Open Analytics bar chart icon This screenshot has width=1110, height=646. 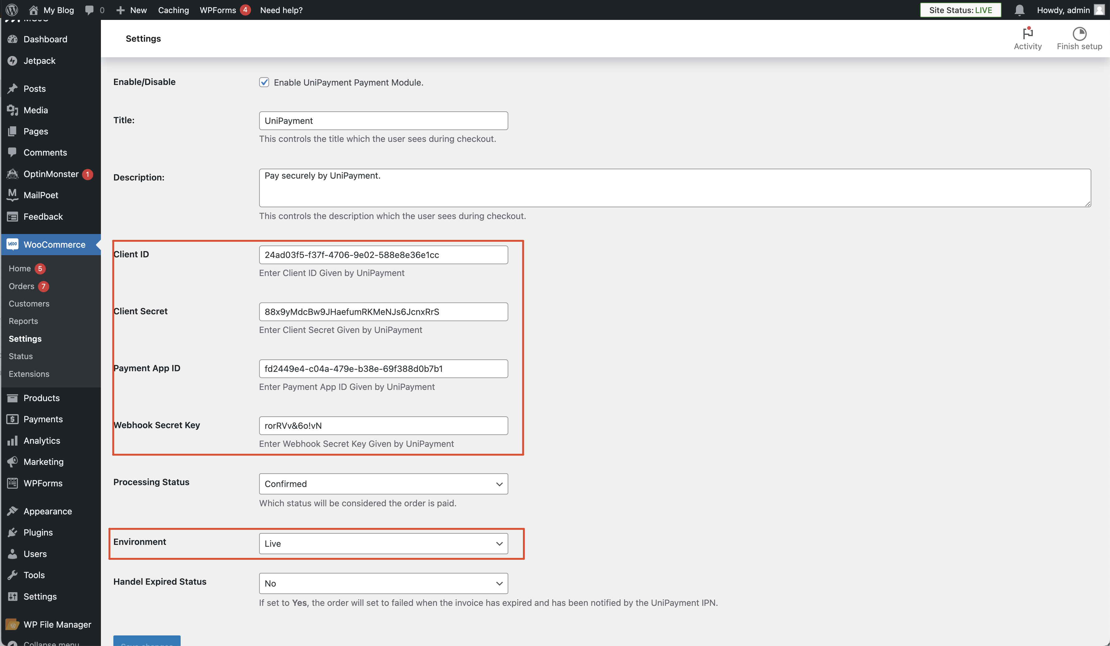pos(12,441)
